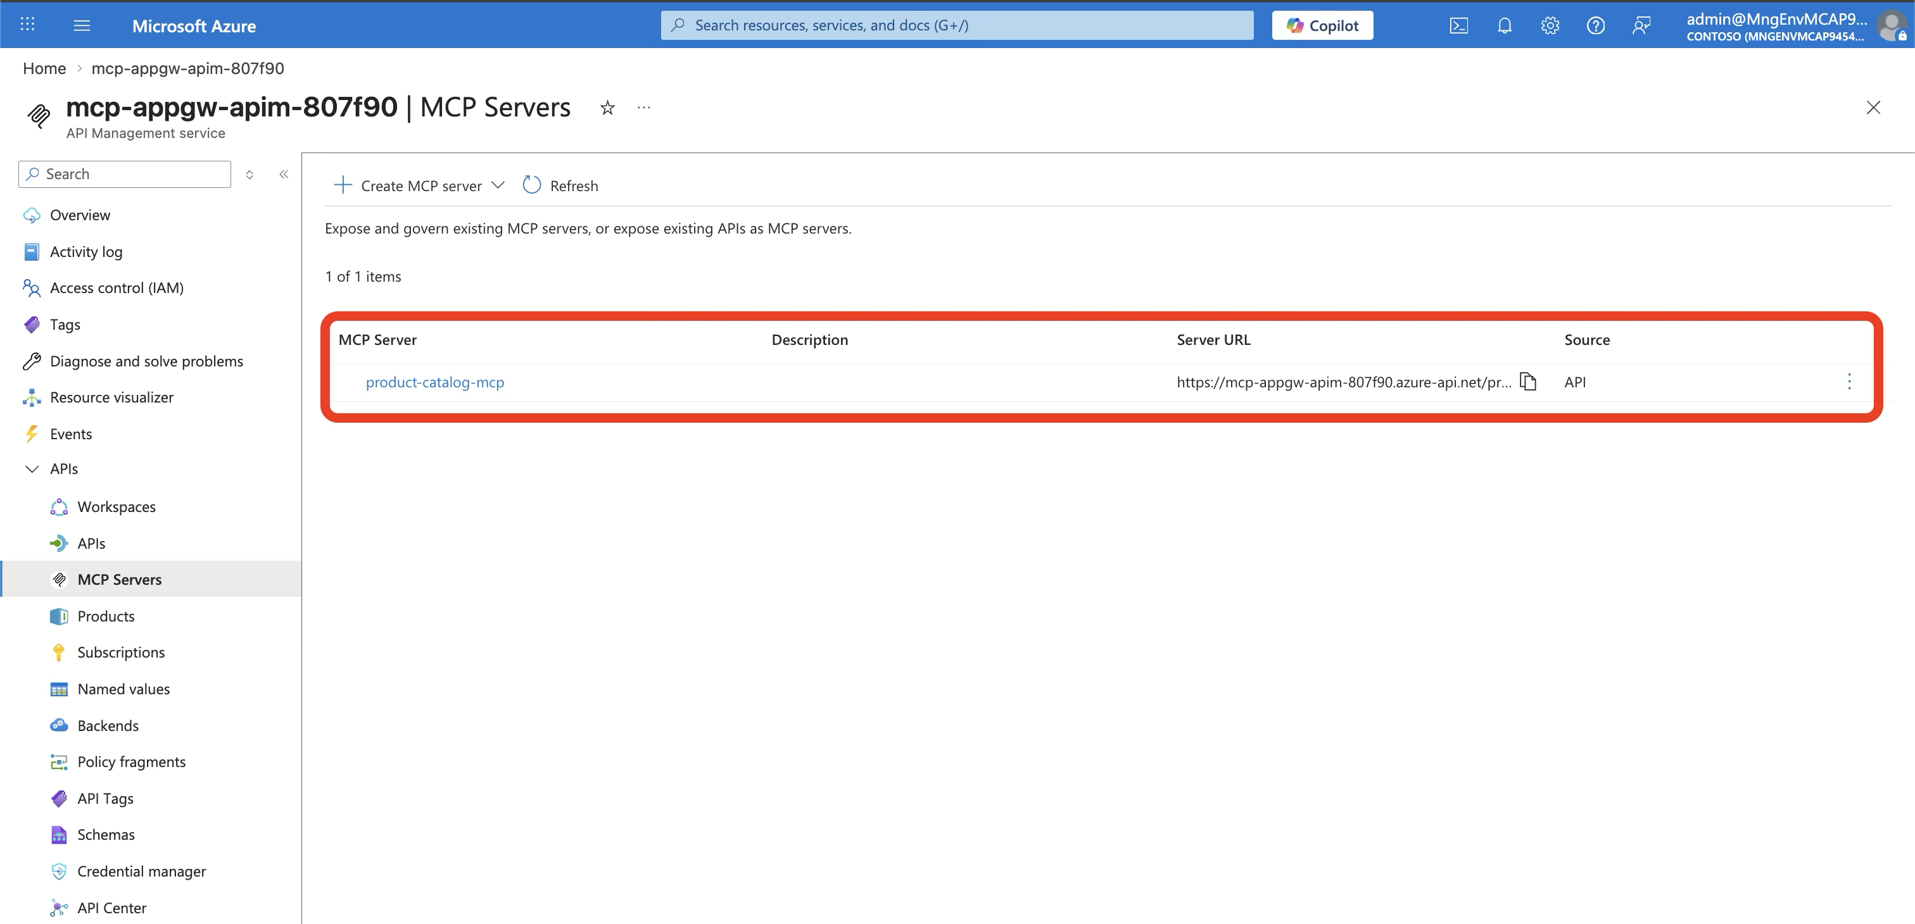Viewport: 1915px width, 924px height.
Task: Navigate Home via breadcrumb
Action: click(x=44, y=68)
